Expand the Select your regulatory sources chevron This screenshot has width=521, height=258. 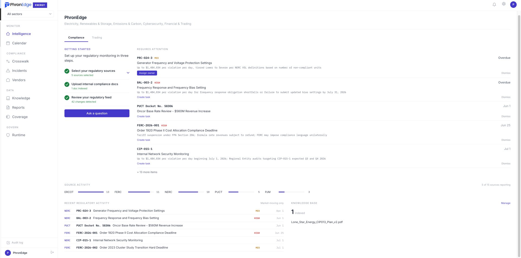pyautogui.click(x=128, y=73)
